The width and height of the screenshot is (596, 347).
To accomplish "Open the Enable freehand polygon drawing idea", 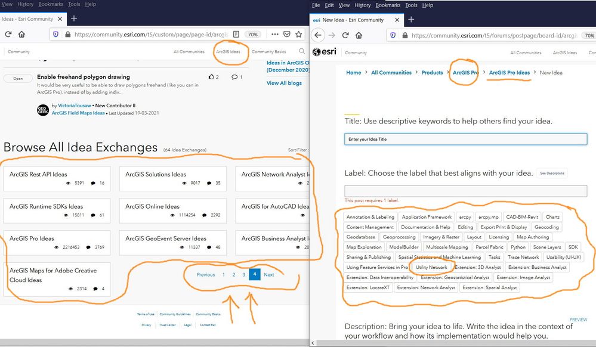I will 84,77.
